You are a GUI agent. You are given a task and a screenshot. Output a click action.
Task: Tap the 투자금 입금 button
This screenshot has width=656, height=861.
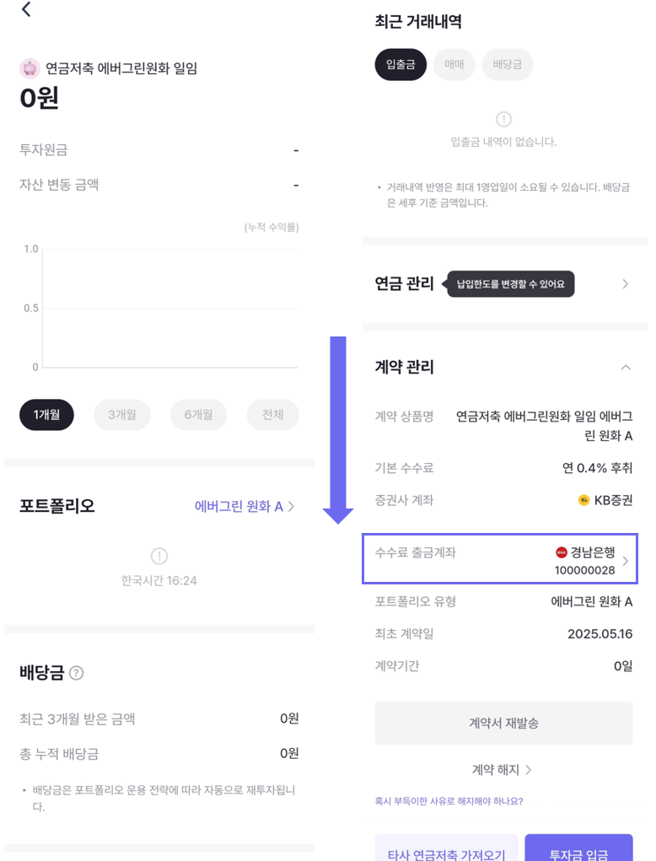coord(578,850)
